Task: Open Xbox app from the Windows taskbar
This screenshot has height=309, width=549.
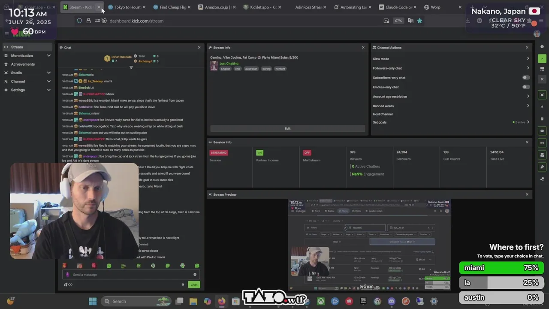Action: (320, 301)
